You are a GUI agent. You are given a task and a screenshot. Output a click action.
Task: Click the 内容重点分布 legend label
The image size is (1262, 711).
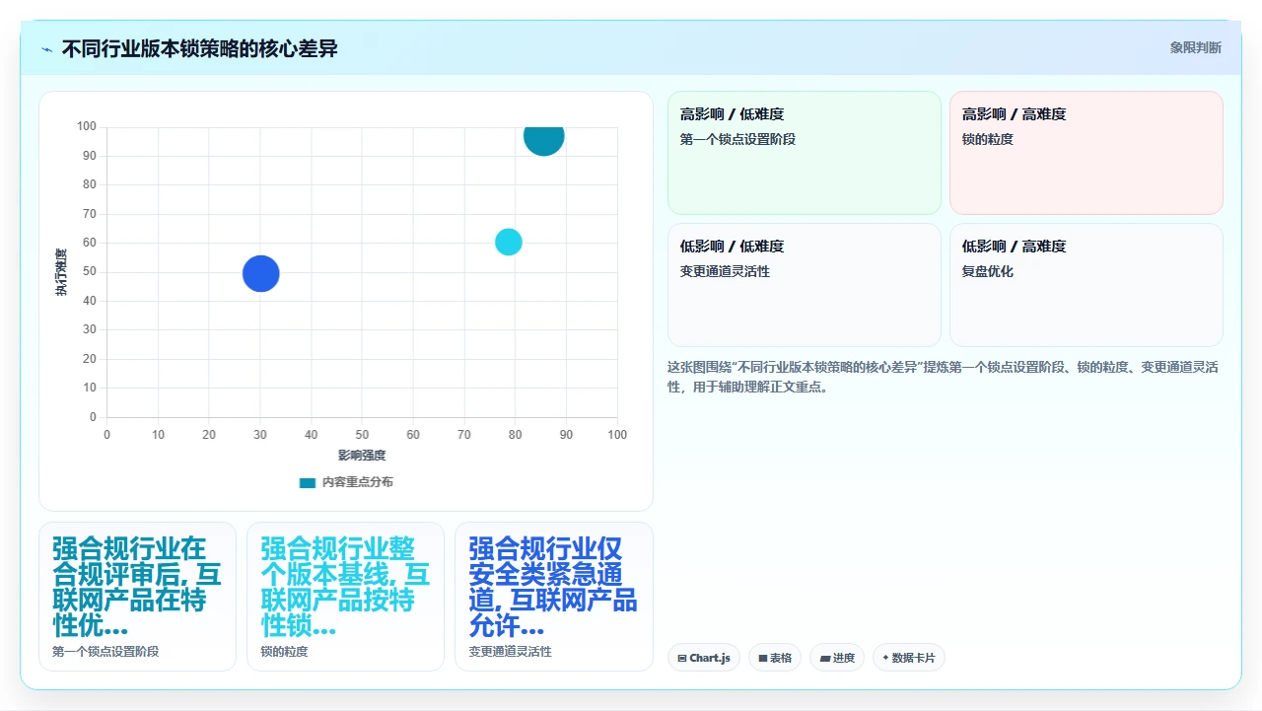[357, 482]
